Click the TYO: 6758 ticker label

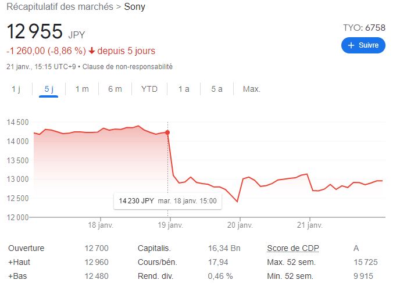pos(365,27)
